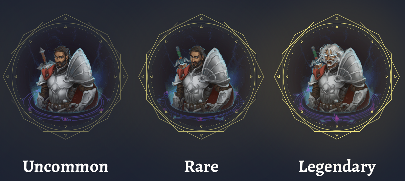Image resolution: width=405 pixels, height=181 pixels.
Task: Click the Uncommon rarity label
Action: pyautogui.click(x=66, y=167)
